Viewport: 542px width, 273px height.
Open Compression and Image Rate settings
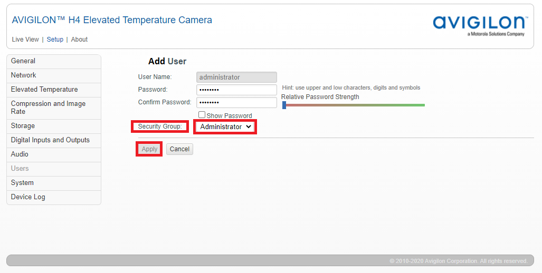point(48,108)
